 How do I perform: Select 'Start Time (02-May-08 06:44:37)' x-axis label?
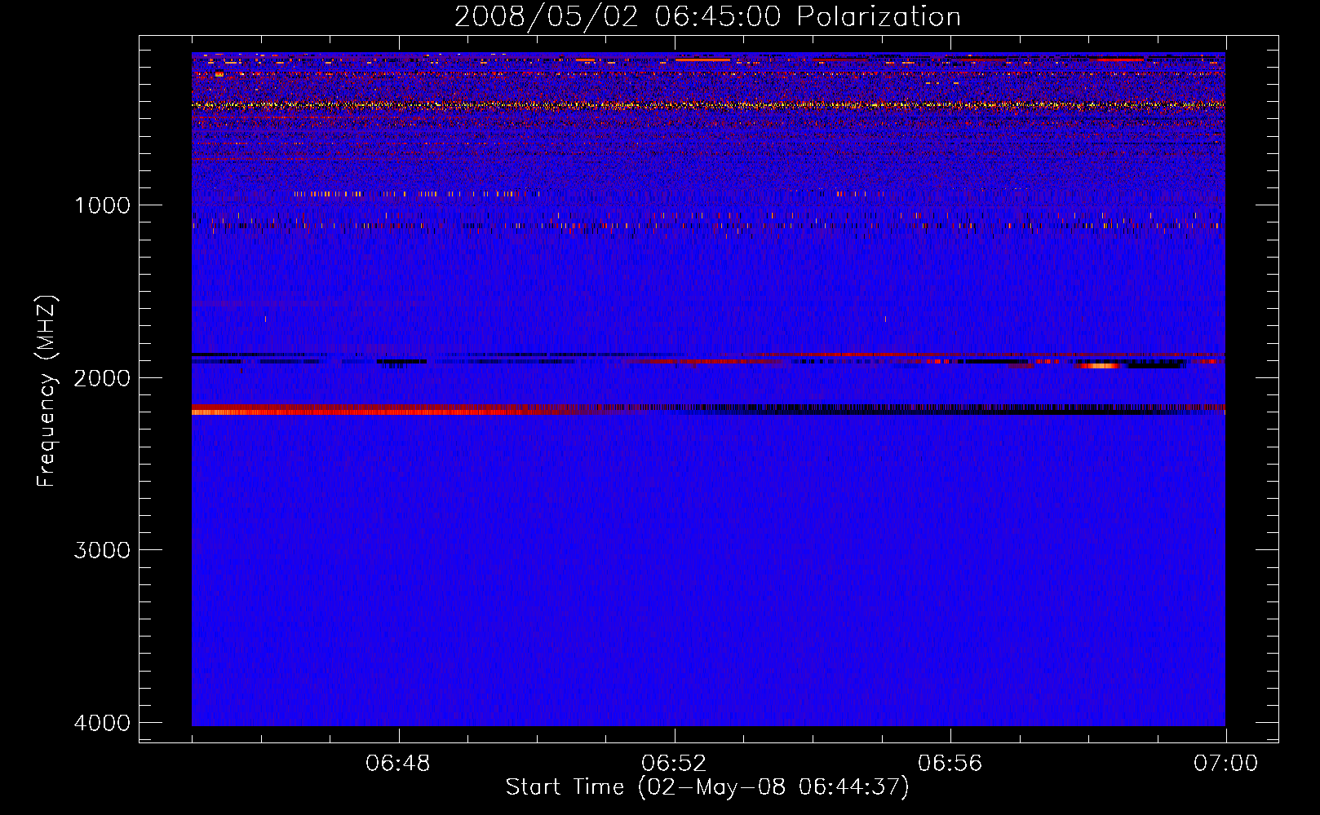(x=707, y=787)
